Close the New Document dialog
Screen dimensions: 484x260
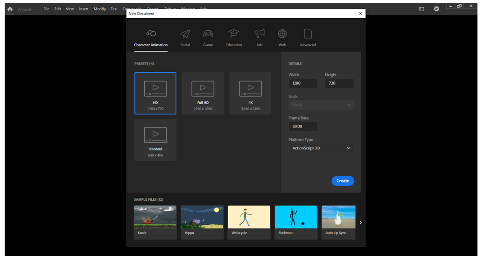point(360,14)
